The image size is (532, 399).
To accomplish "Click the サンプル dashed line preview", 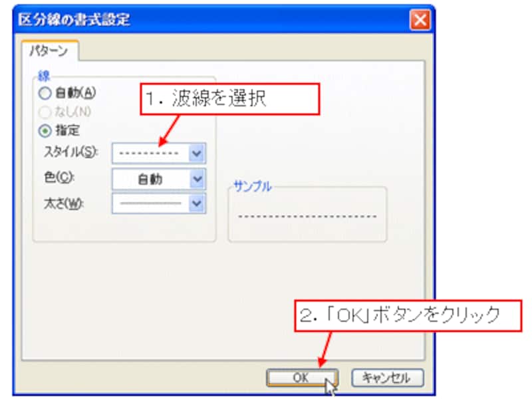I will (x=307, y=216).
